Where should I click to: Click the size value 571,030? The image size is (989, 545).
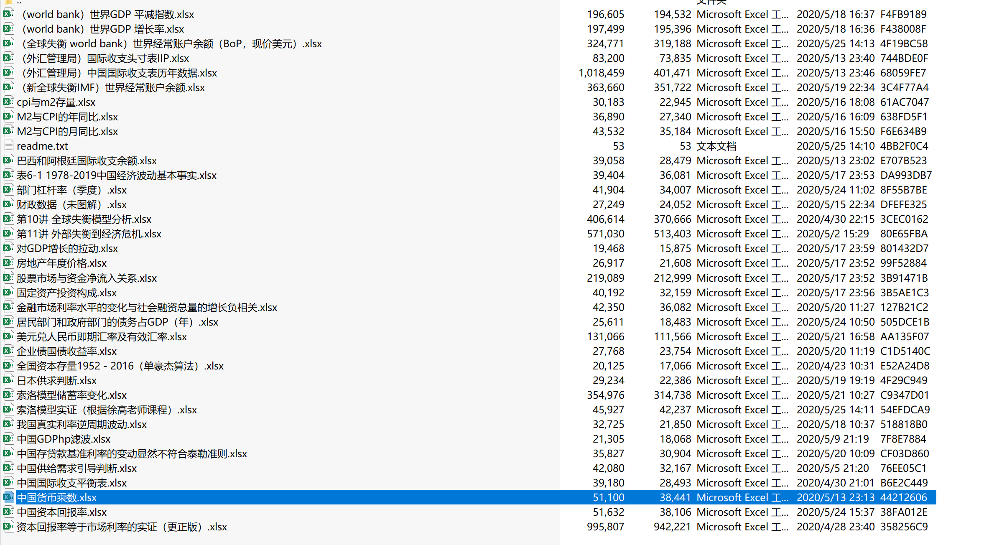605,234
